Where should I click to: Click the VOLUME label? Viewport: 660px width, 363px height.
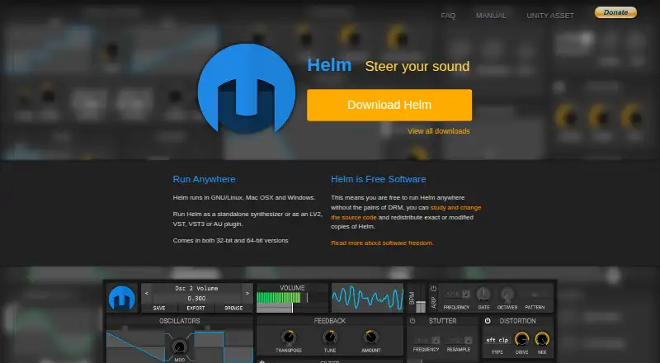pos(292,288)
